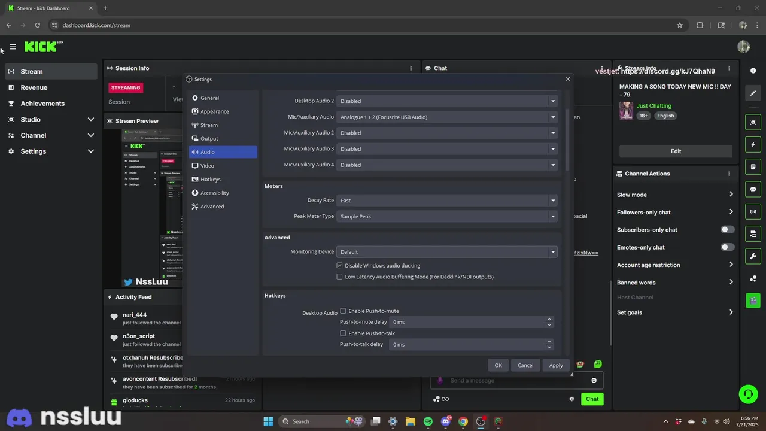Image resolution: width=766 pixels, height=431 pixels.
Task: Open Stream settings in OBS dialog
Action: 223,125
